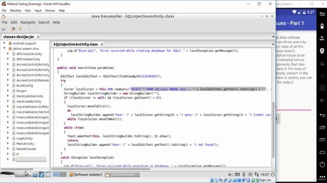Expand LogActivity class node
Viewport: 327px width, 183px height.
[8, 138]
